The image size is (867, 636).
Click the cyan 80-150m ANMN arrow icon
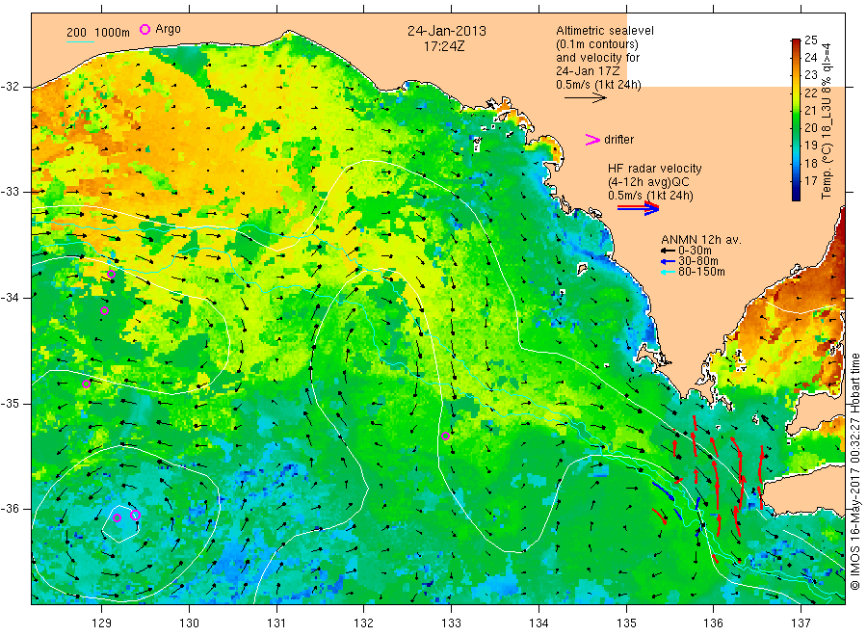pos(668,272)
